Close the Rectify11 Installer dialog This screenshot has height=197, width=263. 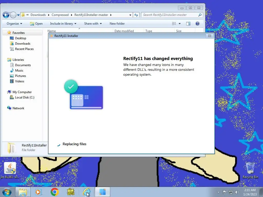(210, 36)
